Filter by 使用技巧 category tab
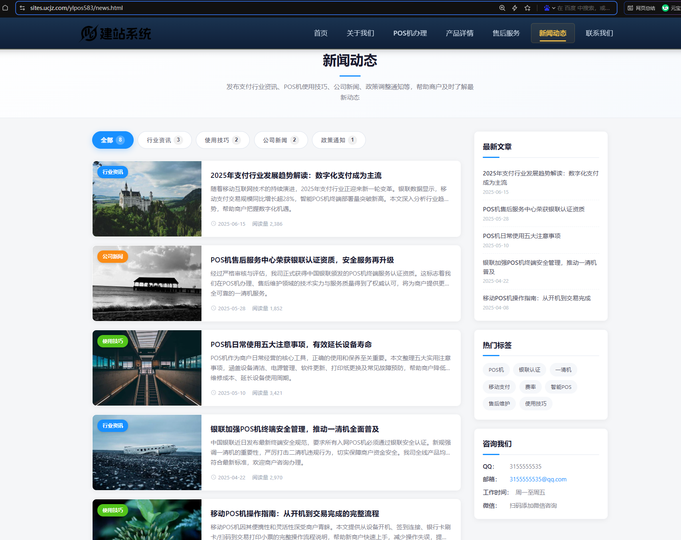The width and height of the screenshot is (681, 540). point(223,140)
